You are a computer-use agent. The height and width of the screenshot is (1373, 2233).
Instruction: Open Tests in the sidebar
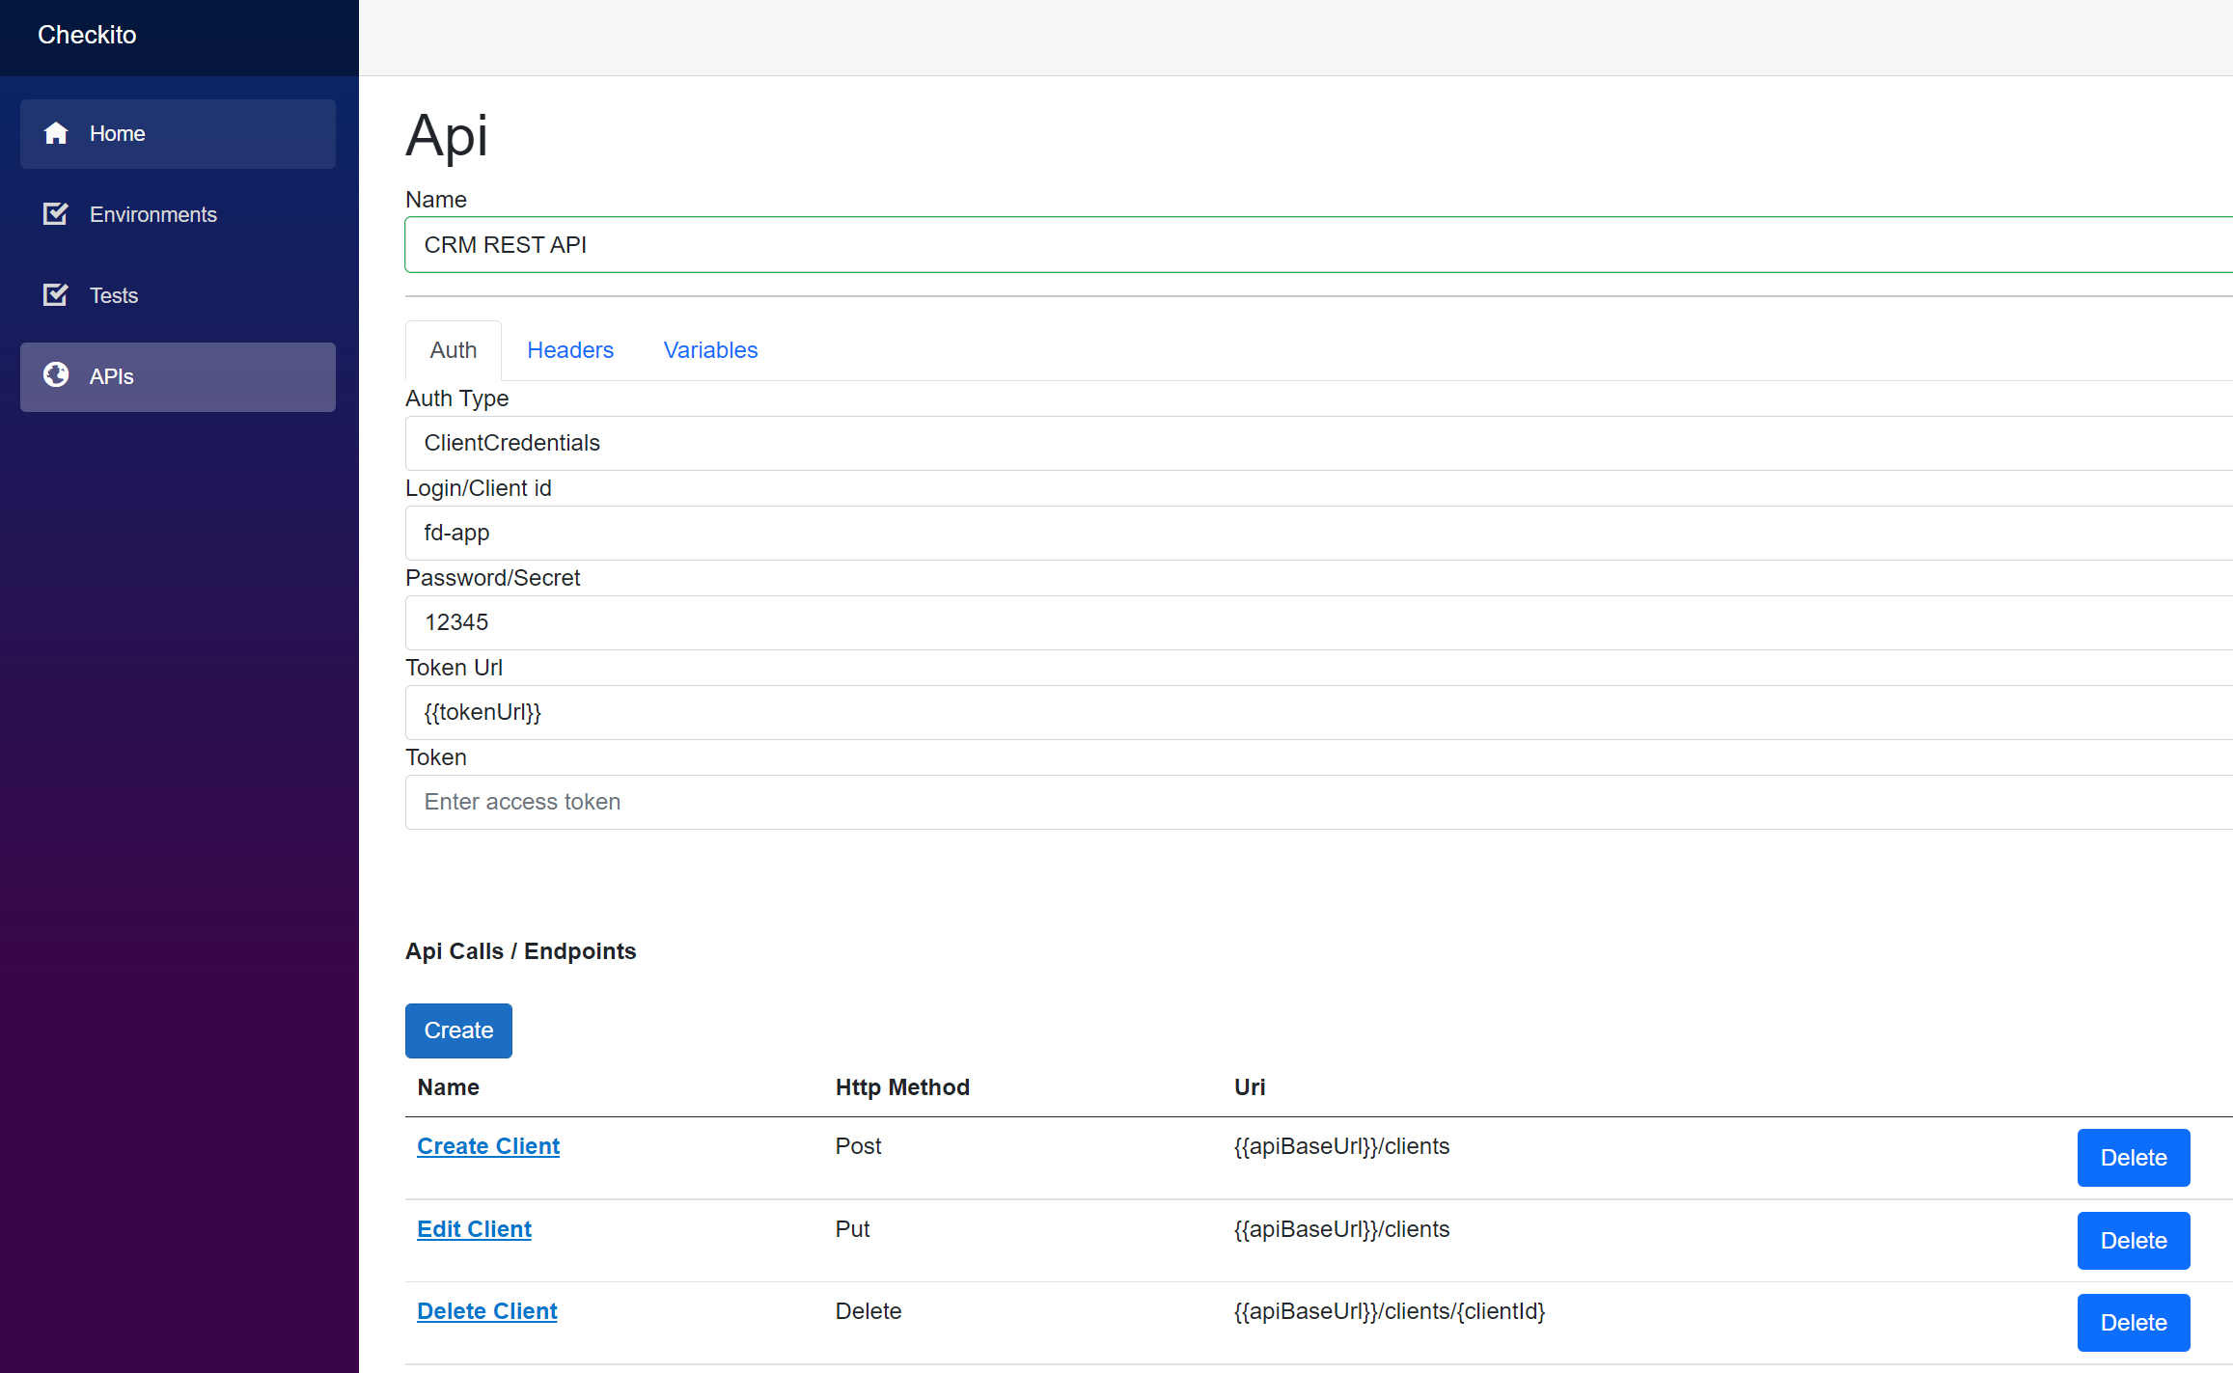(x=178, y=296)
